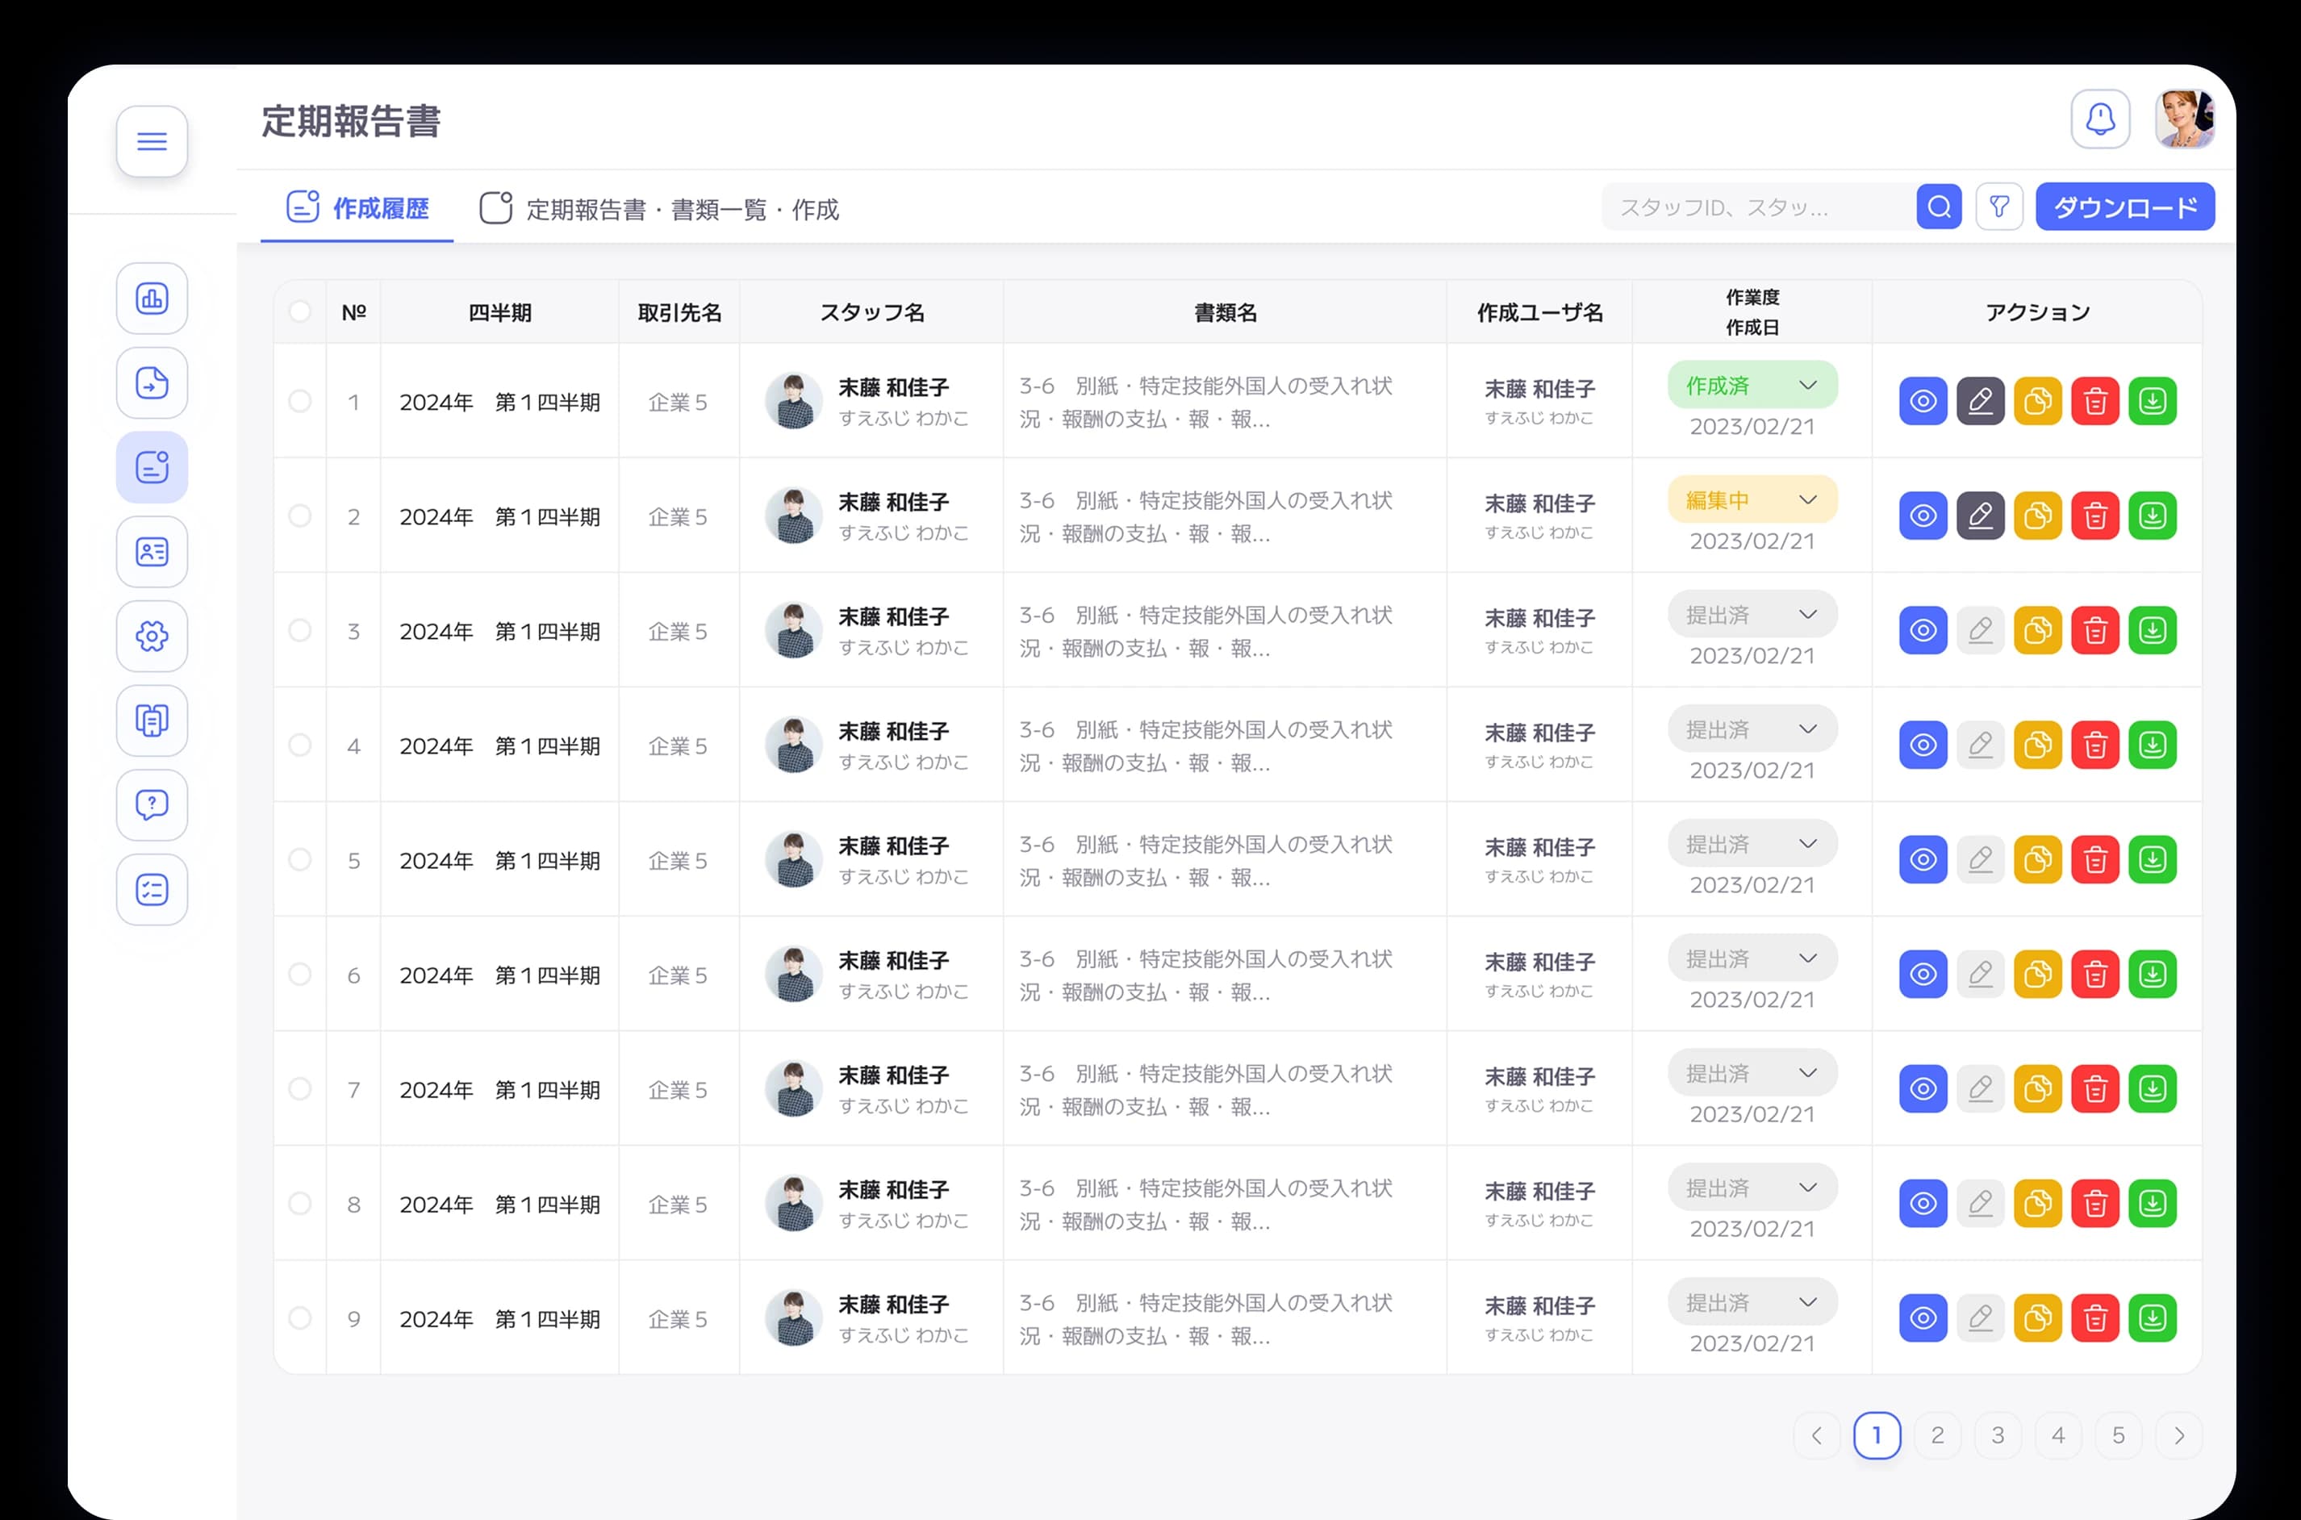Click the blue search magnifier button
2301x1520 pixels.
pos(1939,207)
